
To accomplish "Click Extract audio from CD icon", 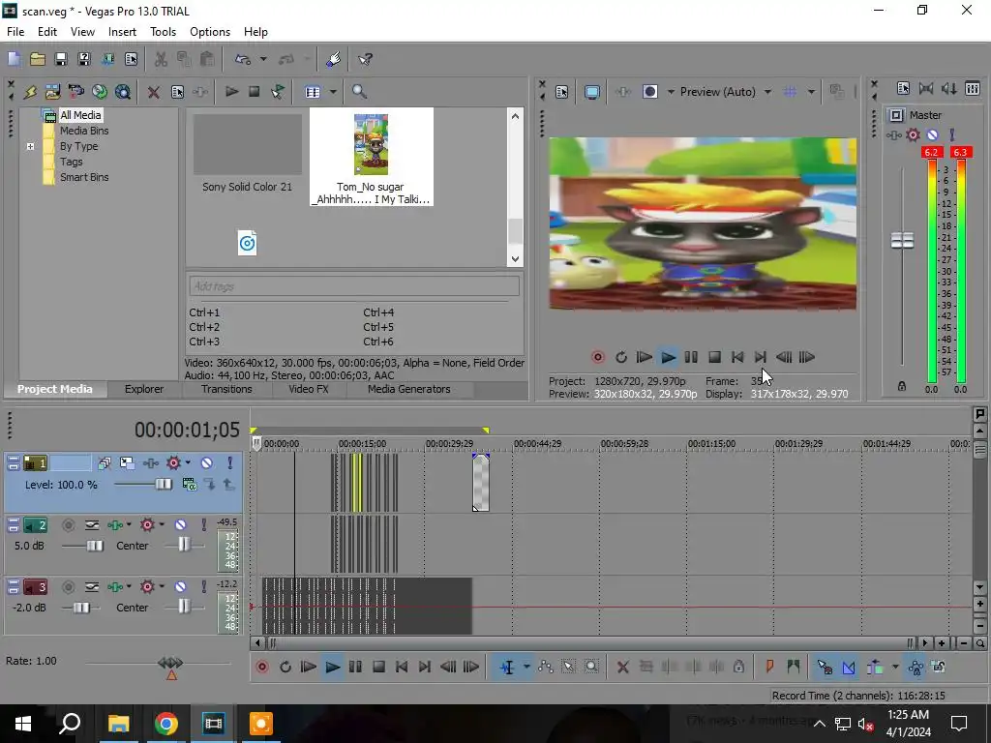I will point(100,92).
